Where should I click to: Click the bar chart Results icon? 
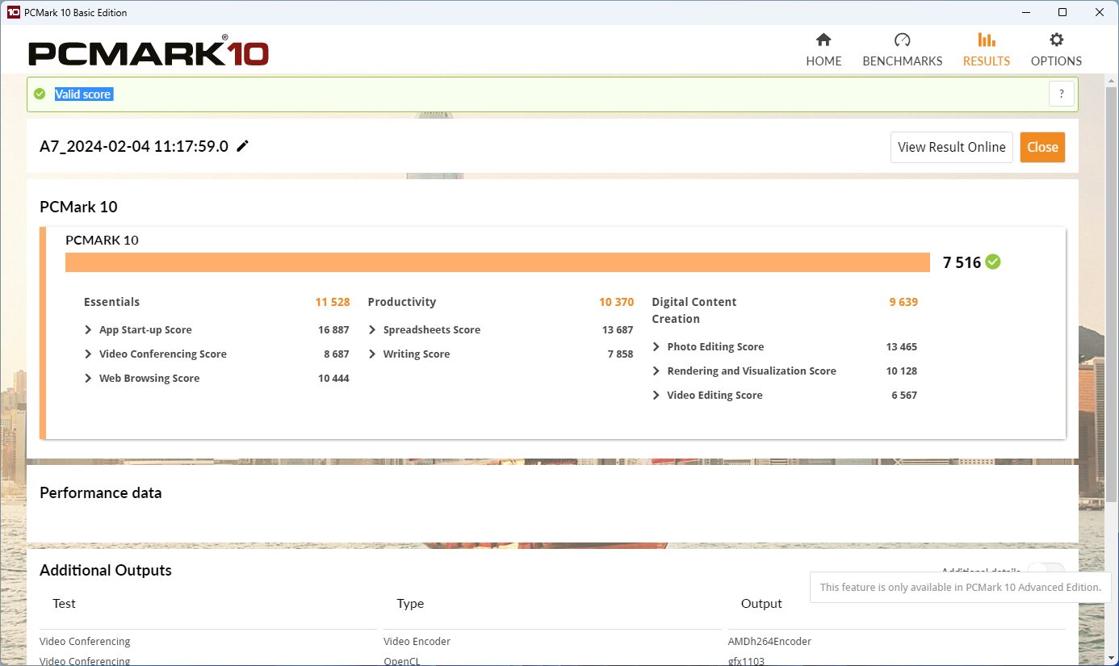point(986,40)
